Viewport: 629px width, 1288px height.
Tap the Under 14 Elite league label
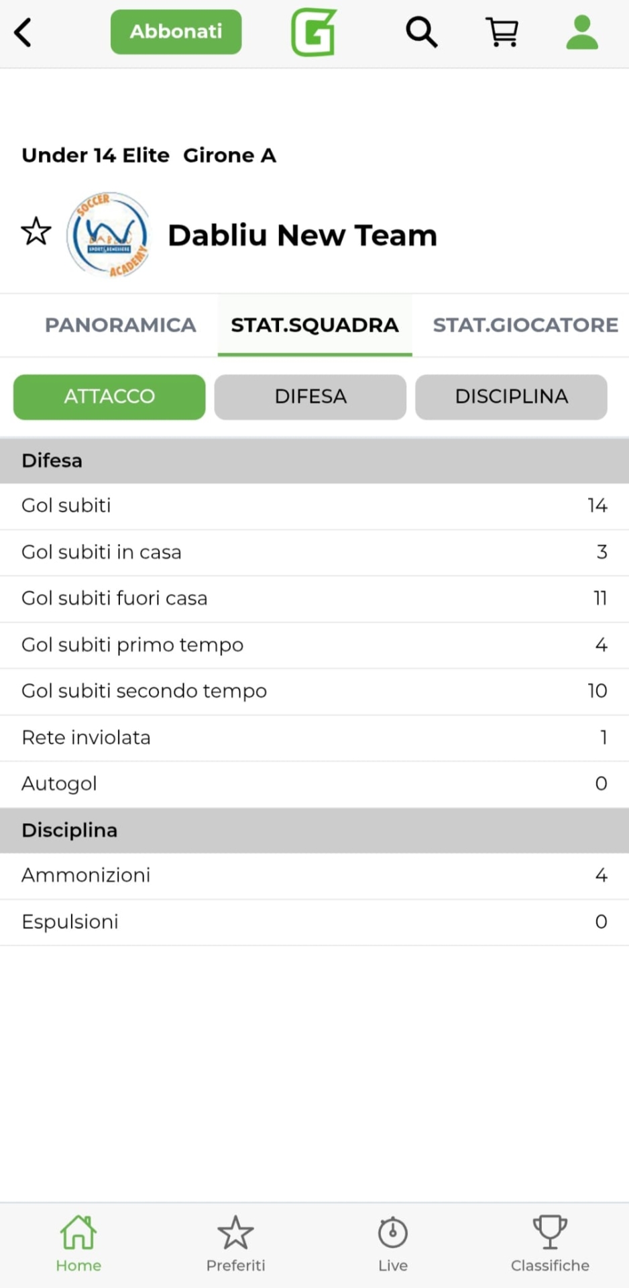pyautogui.click(x=95, y=156)
